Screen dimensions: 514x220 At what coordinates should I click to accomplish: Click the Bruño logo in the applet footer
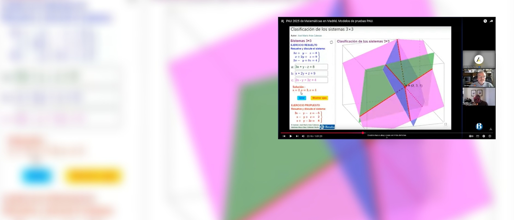(327, 127)
